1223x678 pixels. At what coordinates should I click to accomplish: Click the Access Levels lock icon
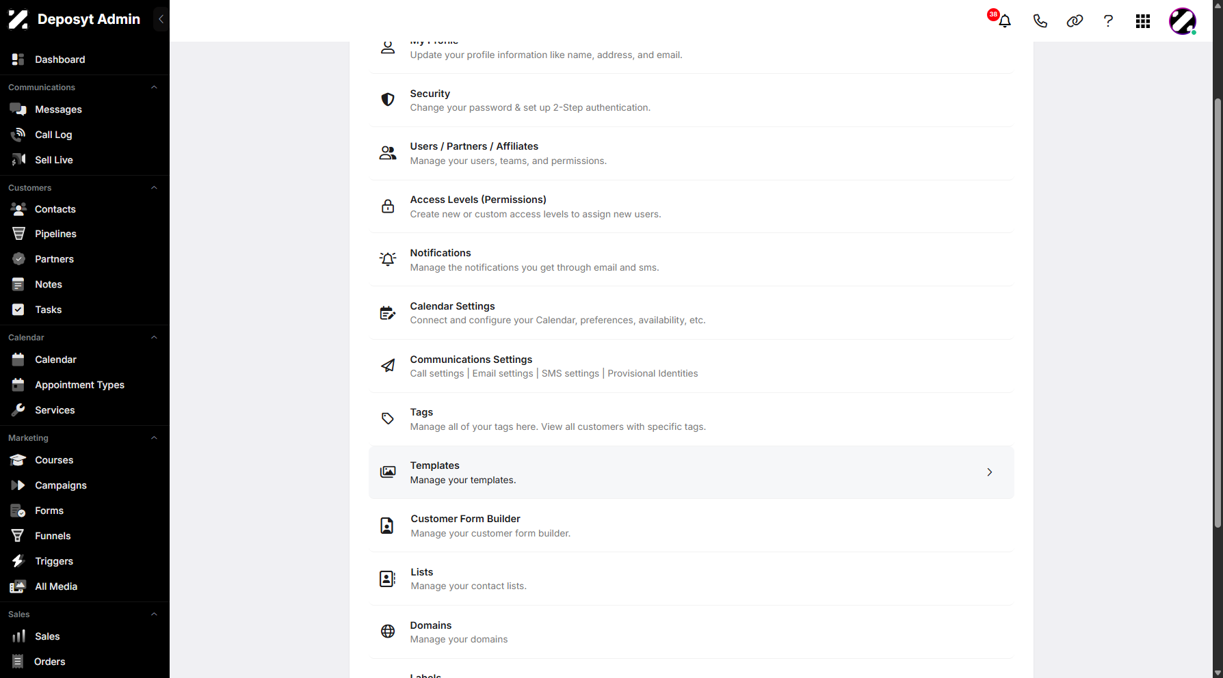[388, 206]
